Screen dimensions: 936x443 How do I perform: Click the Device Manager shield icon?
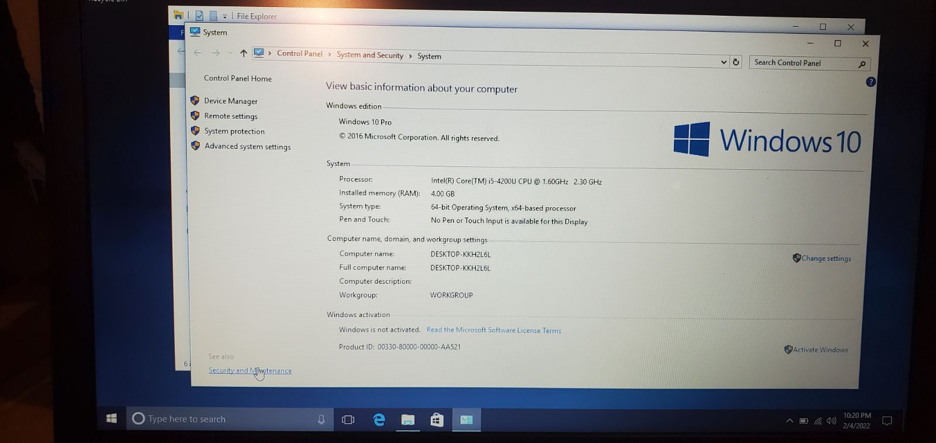pyautogui.click(x=196, y=101)
